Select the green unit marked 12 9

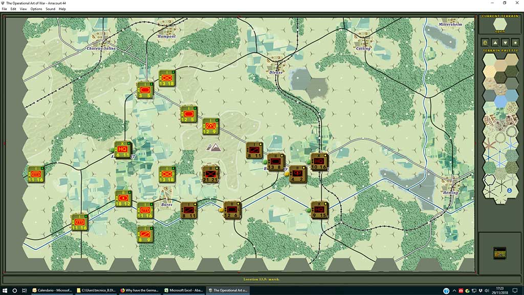point(210,126)
